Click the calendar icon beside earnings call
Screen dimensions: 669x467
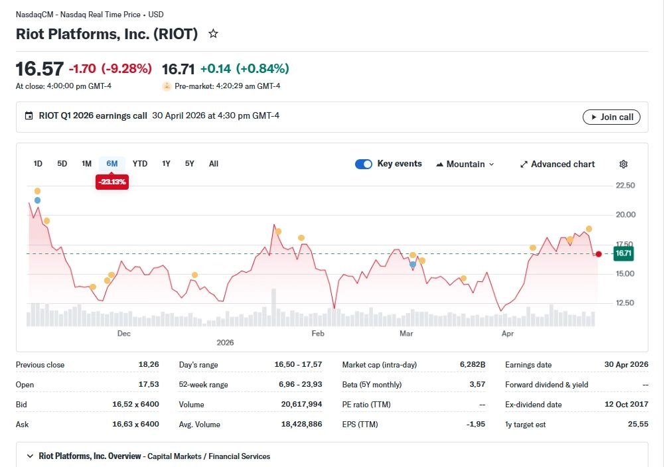[29, 115]
